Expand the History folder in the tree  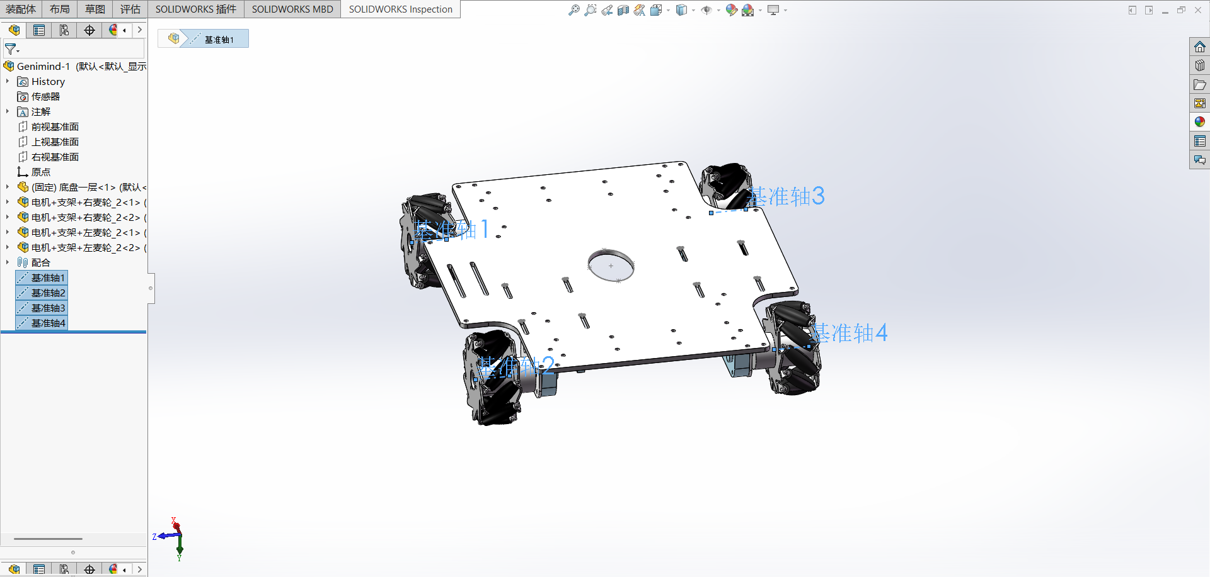click(8, 81)
